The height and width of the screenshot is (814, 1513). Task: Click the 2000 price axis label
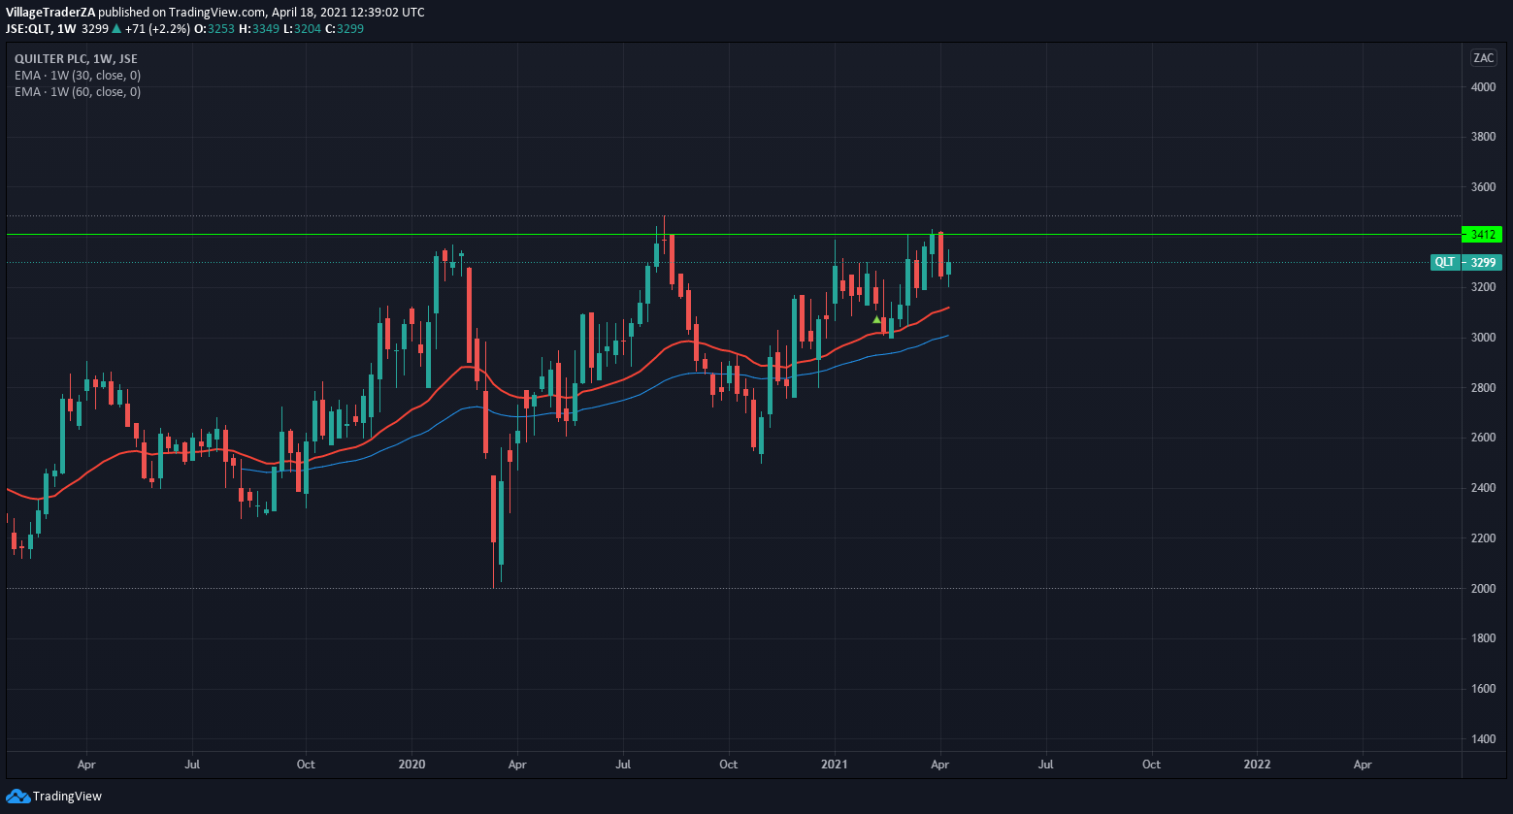click(1482, 589)
